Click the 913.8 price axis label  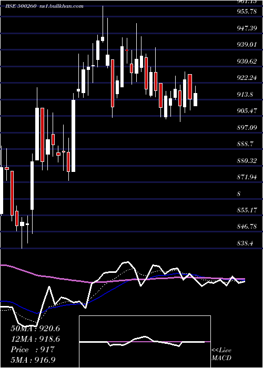coord(245,94)
